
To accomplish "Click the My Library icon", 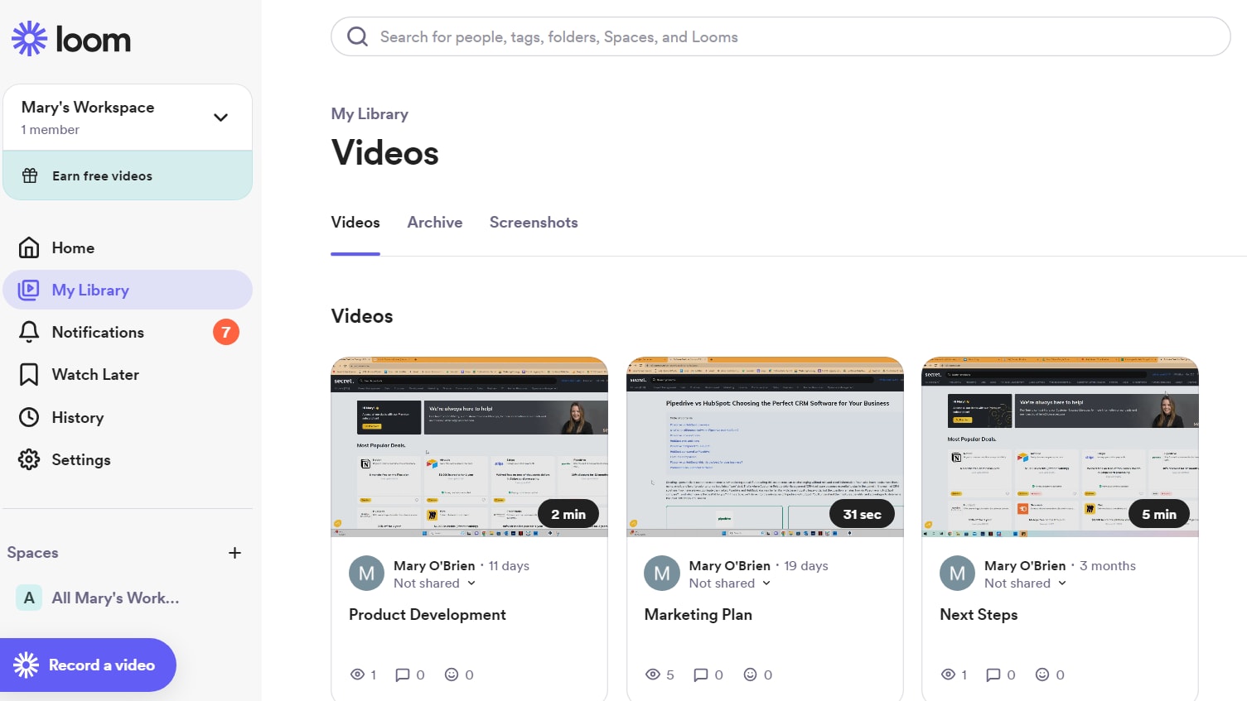I will coord(29,290).
